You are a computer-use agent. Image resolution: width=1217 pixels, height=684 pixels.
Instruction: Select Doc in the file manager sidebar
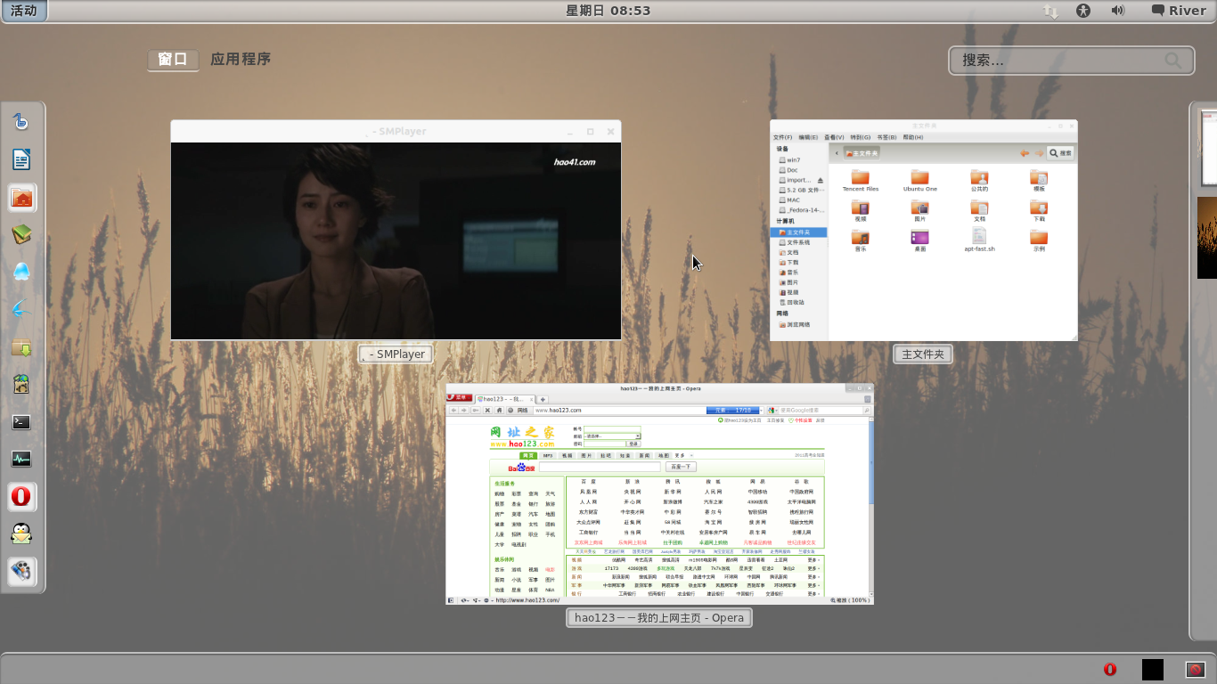point(792,170)
